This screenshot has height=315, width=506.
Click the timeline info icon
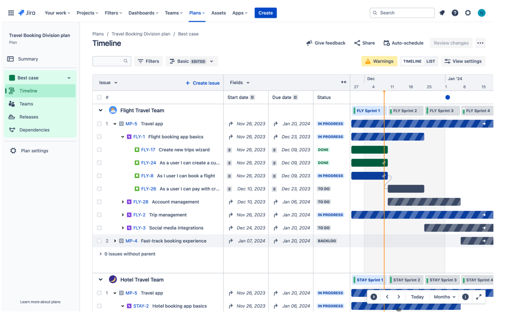pyautogui.click(x=465, y=297)
